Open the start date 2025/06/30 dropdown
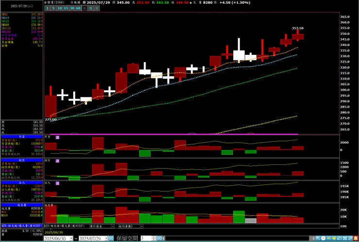Screen dimensions: 359x242 71,238
